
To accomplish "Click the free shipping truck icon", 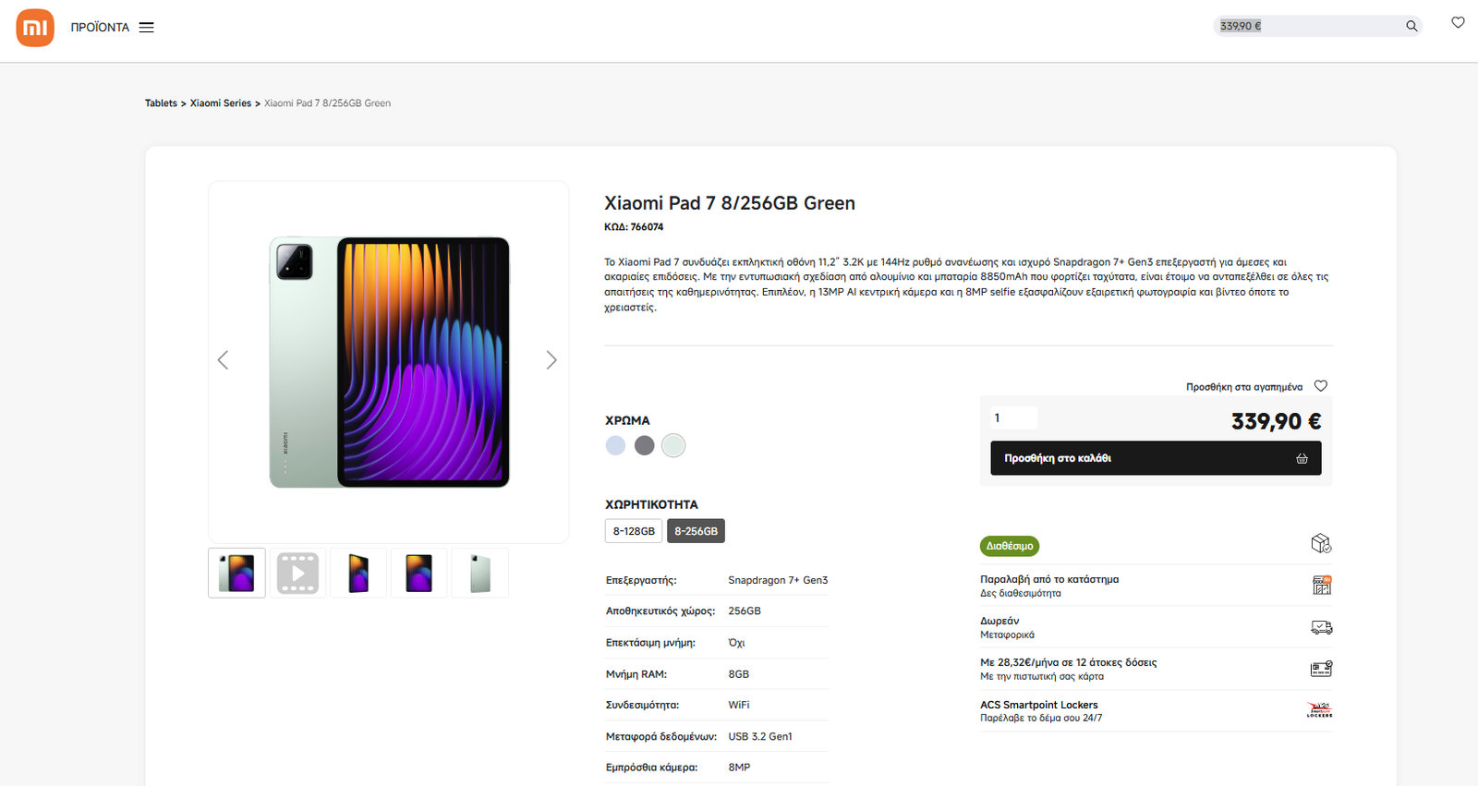I will coord(1322,627).
